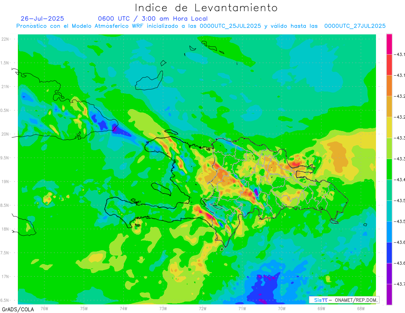Click the 69W longitude label
This screenshot has width=405, height=313.
321,308
